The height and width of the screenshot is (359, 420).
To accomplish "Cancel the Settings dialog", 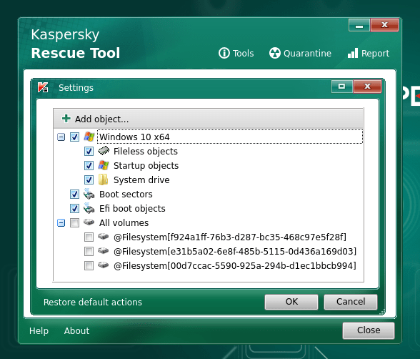I will pyautogui.click(x=351, y=302).
